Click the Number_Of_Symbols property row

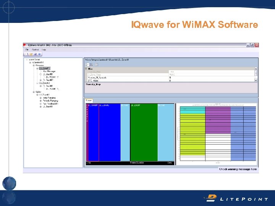click(x=171, y=77)
